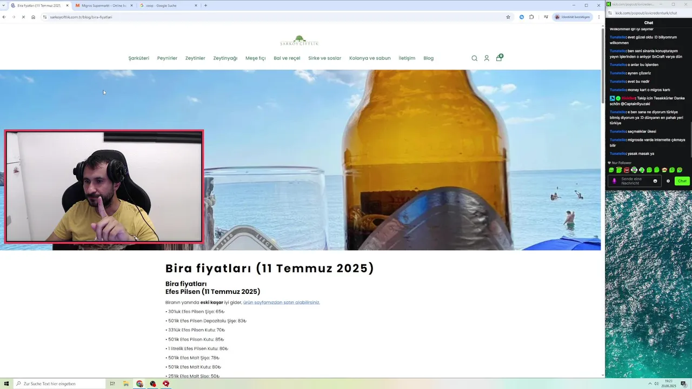Image resolution: width=692 pixels, height=389 pixels.
Task: Open the emoji picker in Kick's message field
Action: click(655, 181)
